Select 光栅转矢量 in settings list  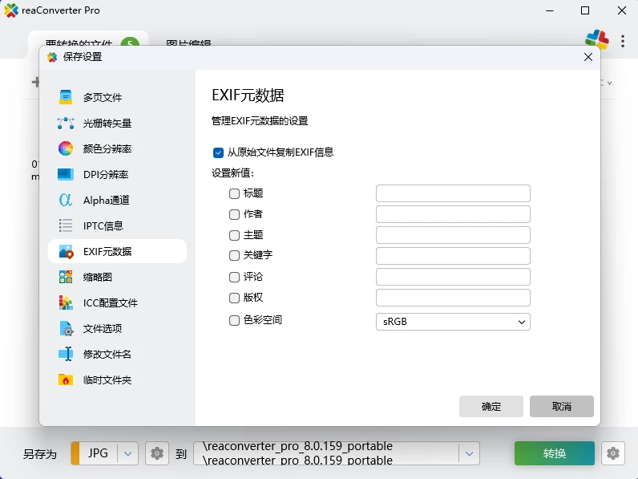(107, 123)
